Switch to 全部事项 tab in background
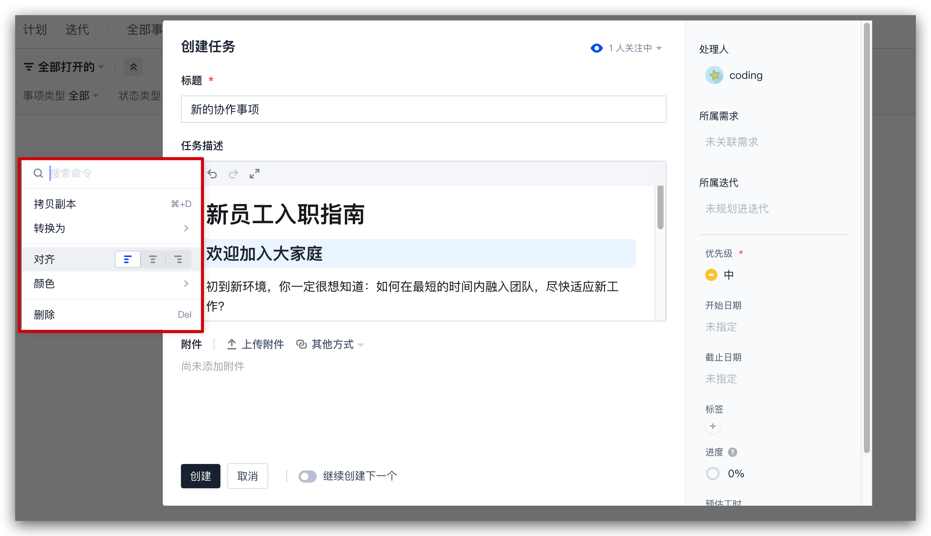 [x=145, y=29]
